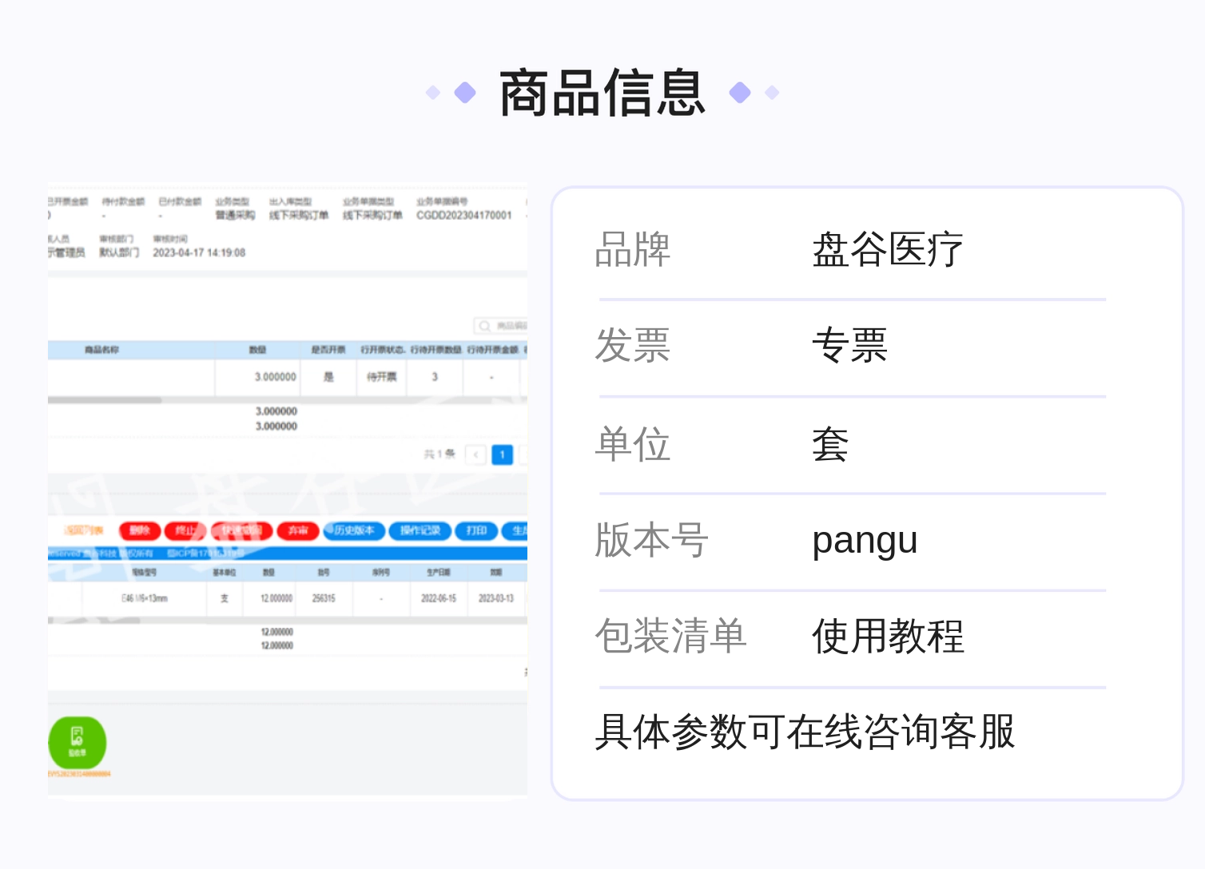Click the 是否开票 column header
1205x869 pixels.
(x=328, y=350)
